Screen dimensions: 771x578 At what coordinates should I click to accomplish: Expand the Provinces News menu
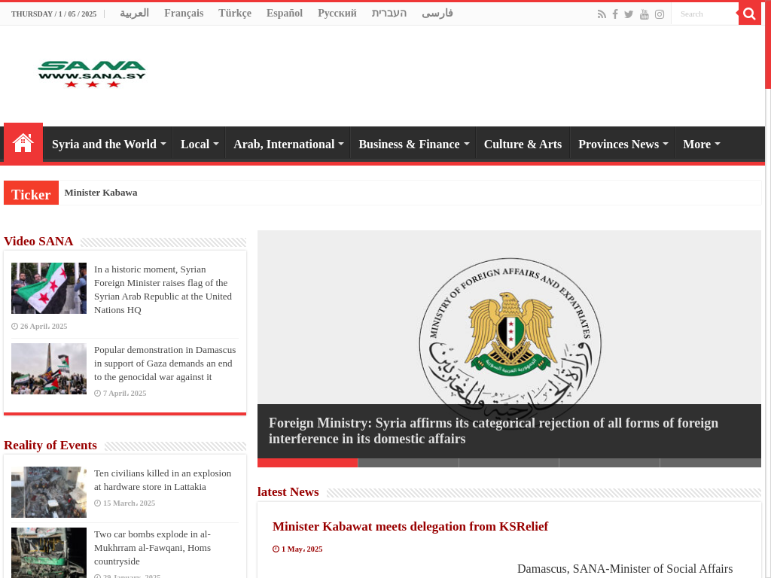click(x=623, y=144)
